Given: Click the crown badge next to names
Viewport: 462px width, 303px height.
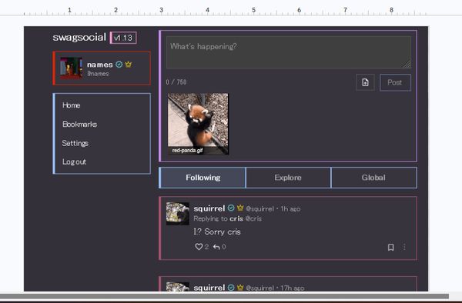Looking at the screenshot, I should (128, 64).
